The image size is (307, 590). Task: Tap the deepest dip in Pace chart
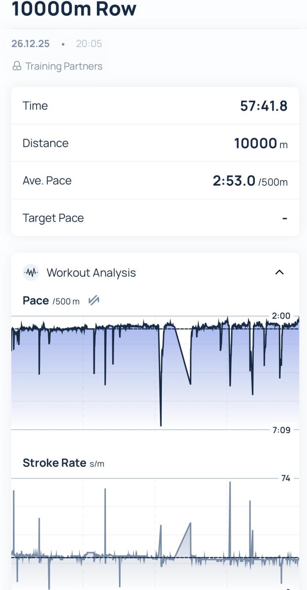[x=161, y=424]
